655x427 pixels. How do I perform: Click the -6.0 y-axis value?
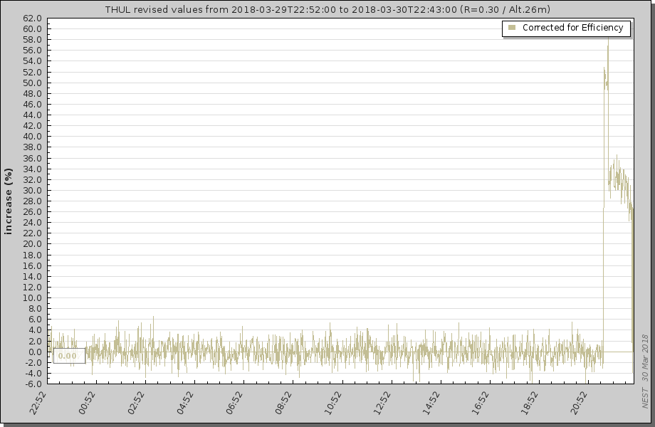(x=32, y=384)
